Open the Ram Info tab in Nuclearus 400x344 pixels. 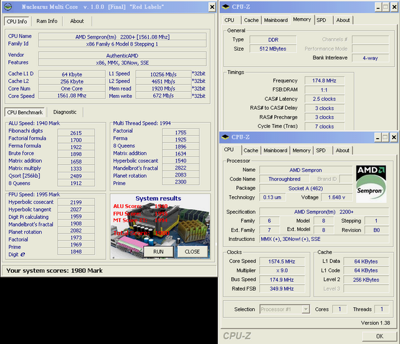coord(47,21)
